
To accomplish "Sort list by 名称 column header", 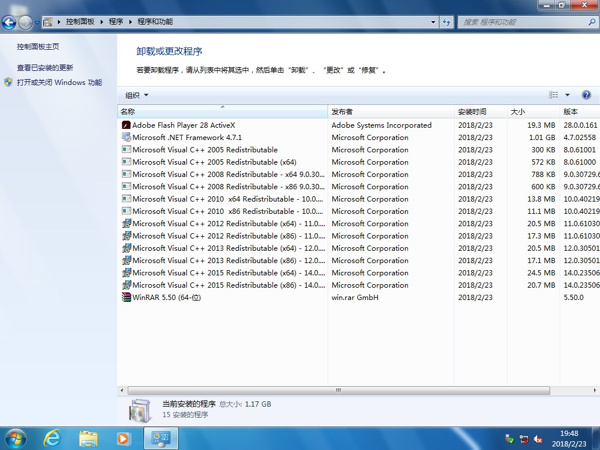I will (x=222, y=111).
